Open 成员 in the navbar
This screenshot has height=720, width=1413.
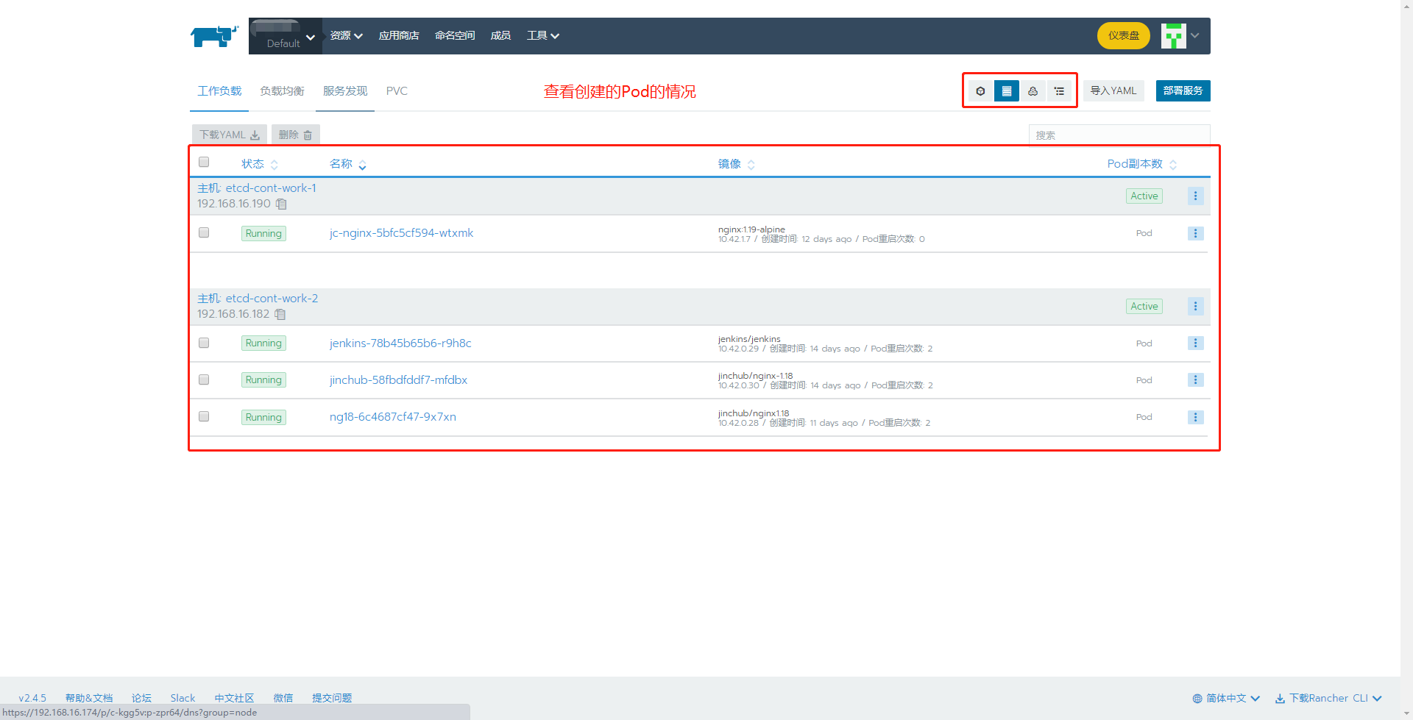tap(500, 35)
